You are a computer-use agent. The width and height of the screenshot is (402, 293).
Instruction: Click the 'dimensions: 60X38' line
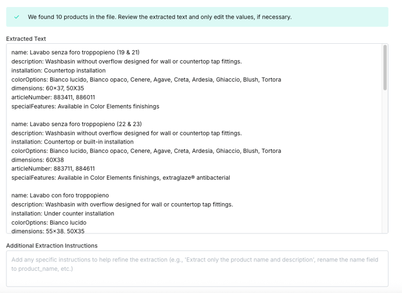point(37,160)
